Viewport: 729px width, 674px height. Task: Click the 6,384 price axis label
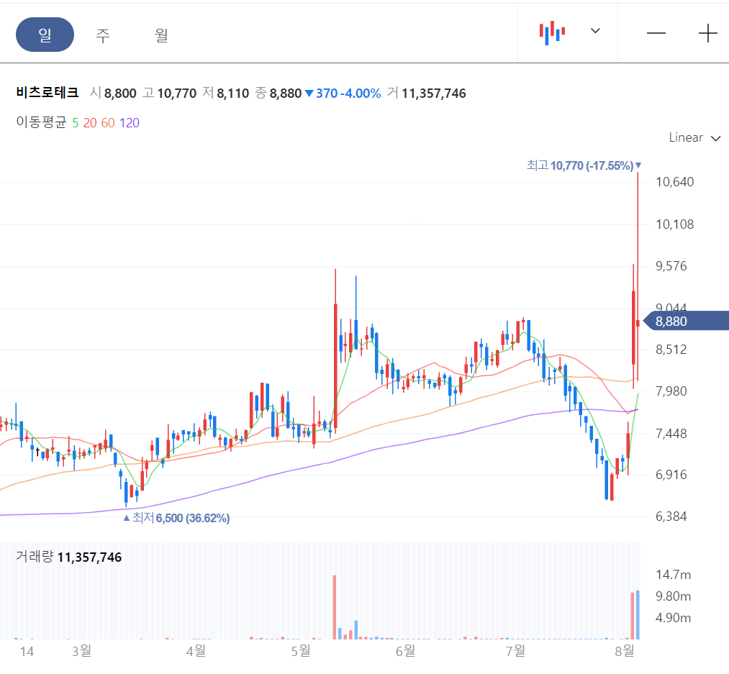pyautogui.click(x=671, y=516)
